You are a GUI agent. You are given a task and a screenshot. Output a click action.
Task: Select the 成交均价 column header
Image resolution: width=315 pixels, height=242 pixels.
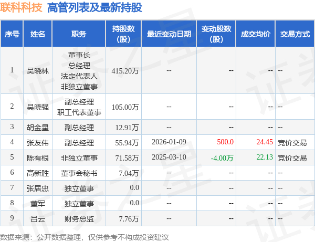256,34
